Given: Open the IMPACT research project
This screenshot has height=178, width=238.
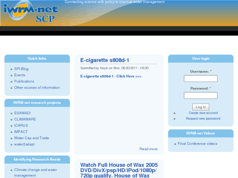Looking at the screenshot, I should 21,132.
